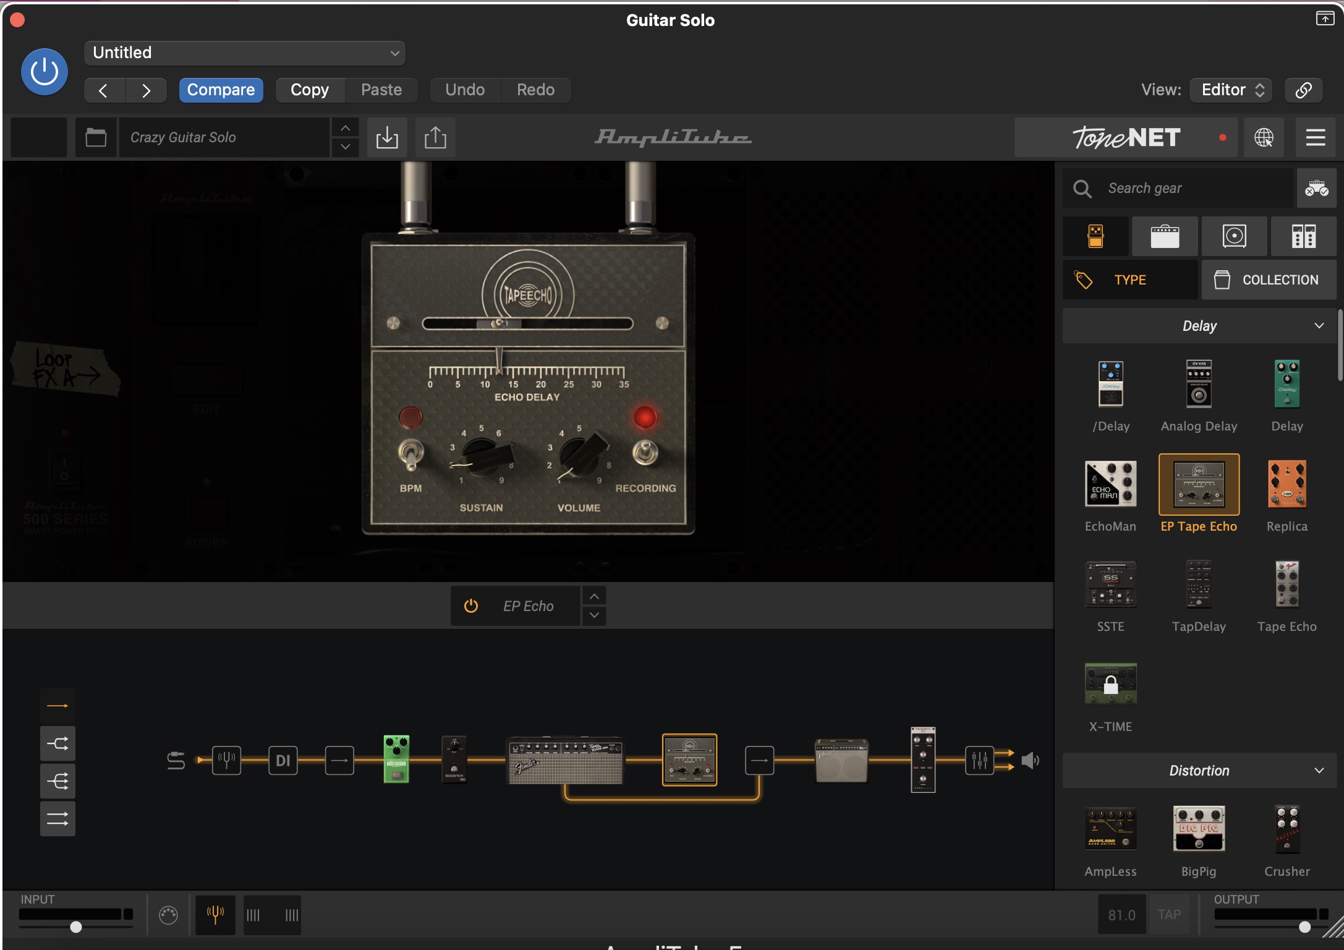Select the SSTE delay unit
The width and height of the screenshot is (1344, 950).
coord(1110,584)
